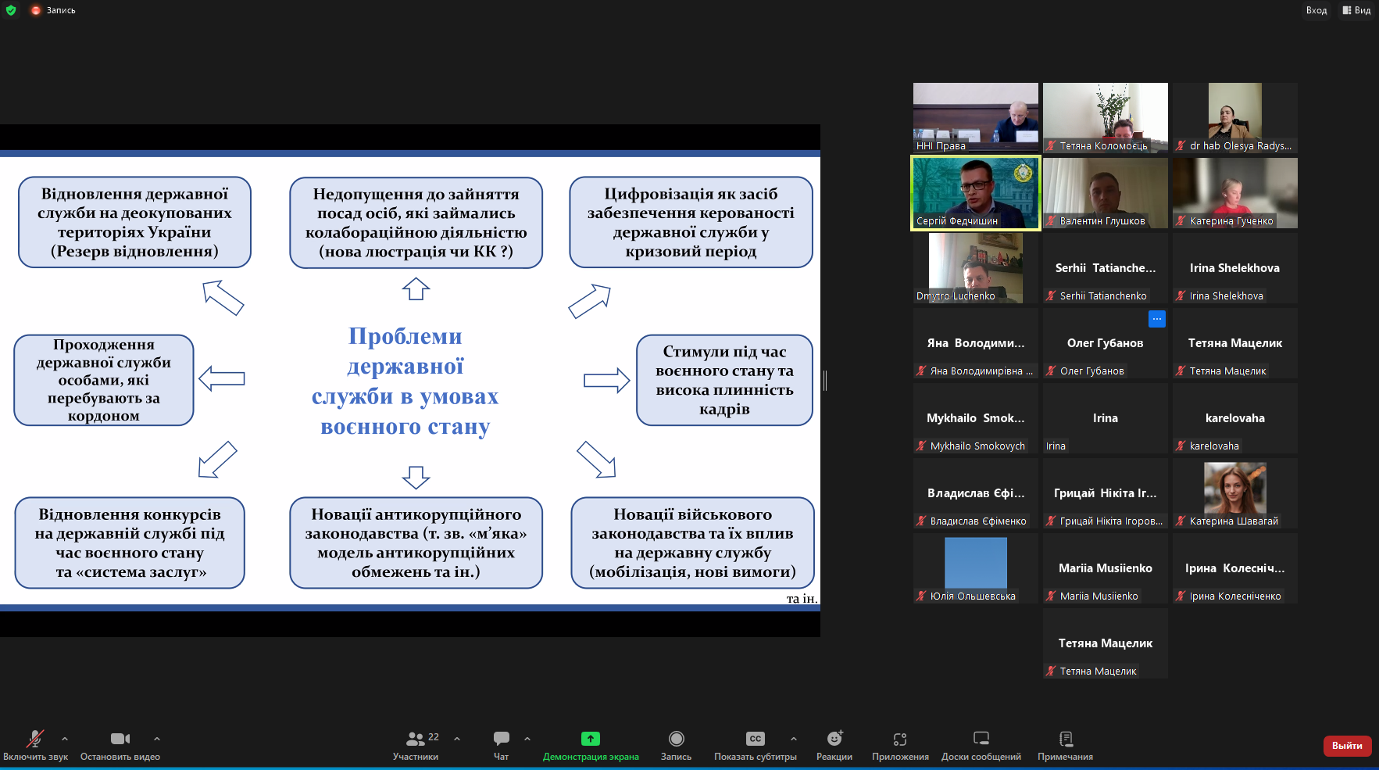Open Whiteboards icon in toolbar
Screen dimensions: 1379x770
click(x=981, y=739)
